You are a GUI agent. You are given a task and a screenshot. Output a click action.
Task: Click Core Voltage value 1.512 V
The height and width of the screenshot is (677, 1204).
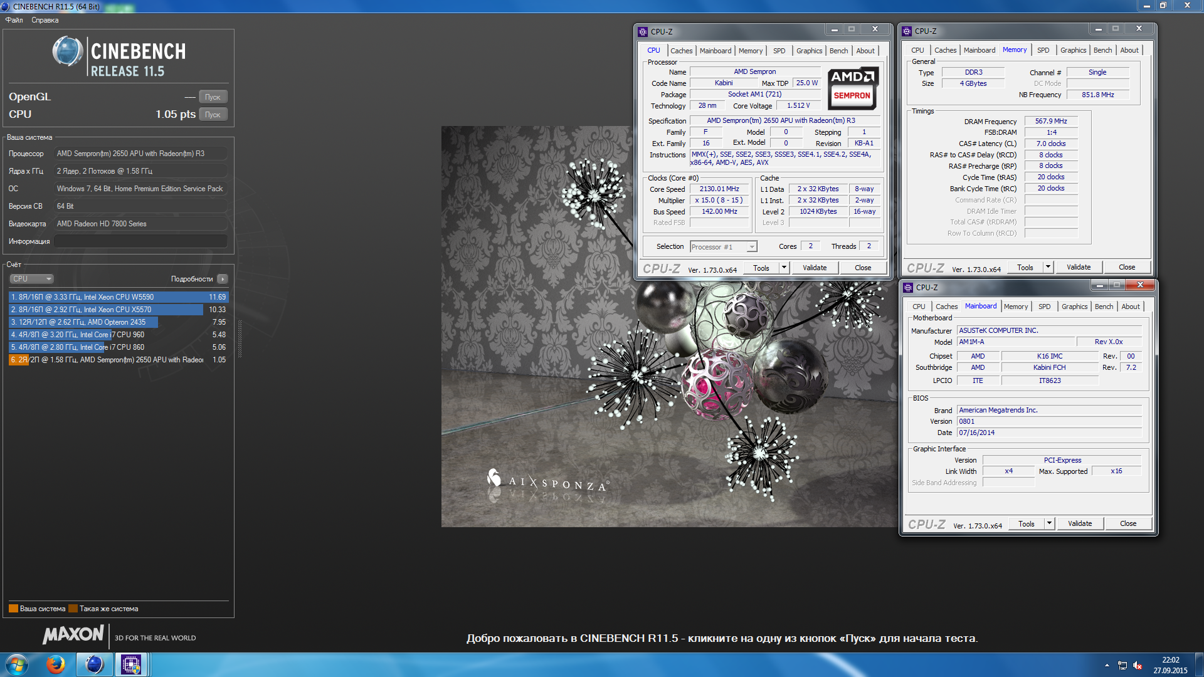(798, 105)
